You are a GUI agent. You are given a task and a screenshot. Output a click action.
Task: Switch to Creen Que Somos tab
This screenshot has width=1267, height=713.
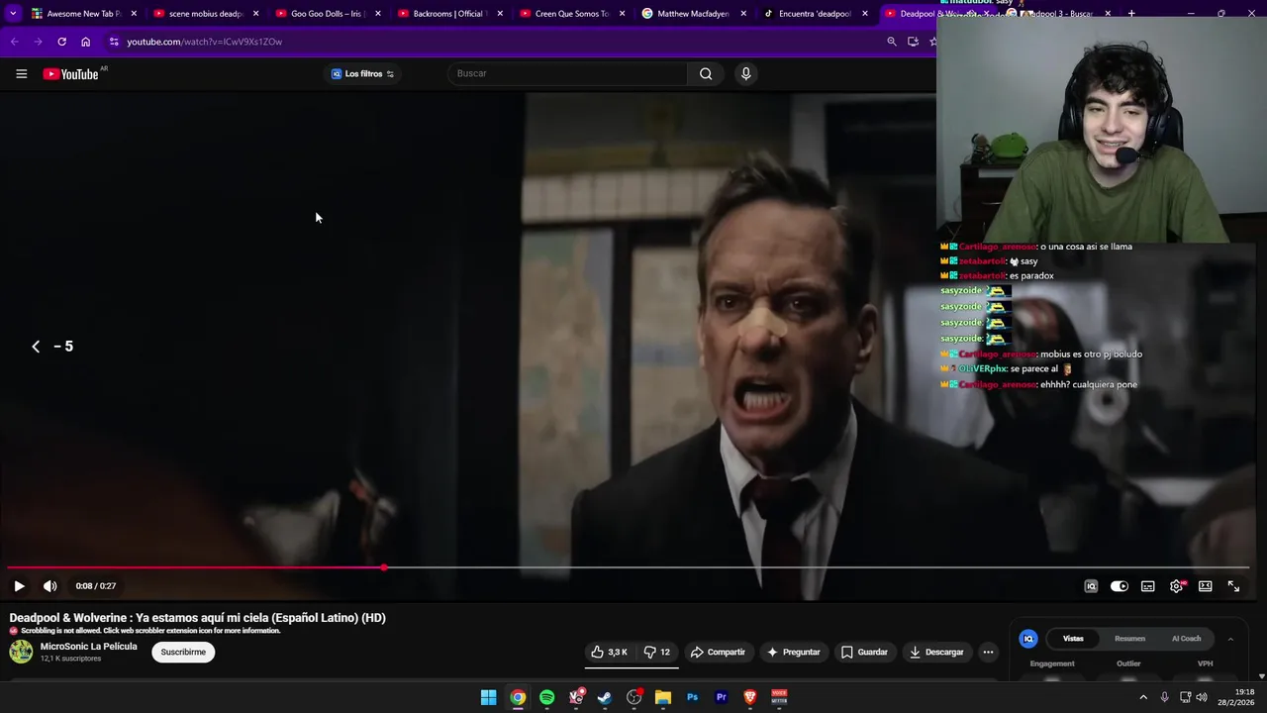click(x=571, y=14)
